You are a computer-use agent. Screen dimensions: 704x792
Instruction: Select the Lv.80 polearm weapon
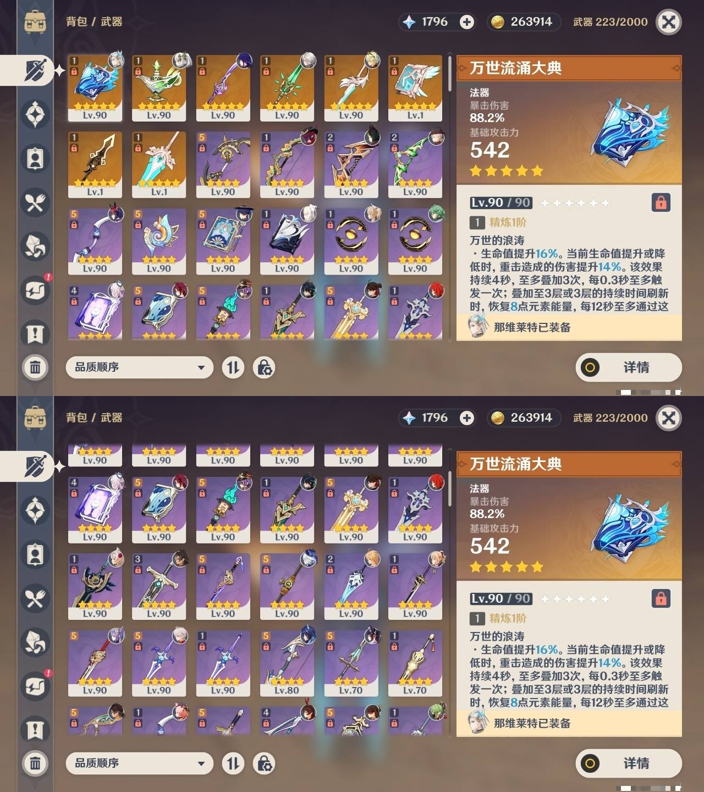(287, 663)
